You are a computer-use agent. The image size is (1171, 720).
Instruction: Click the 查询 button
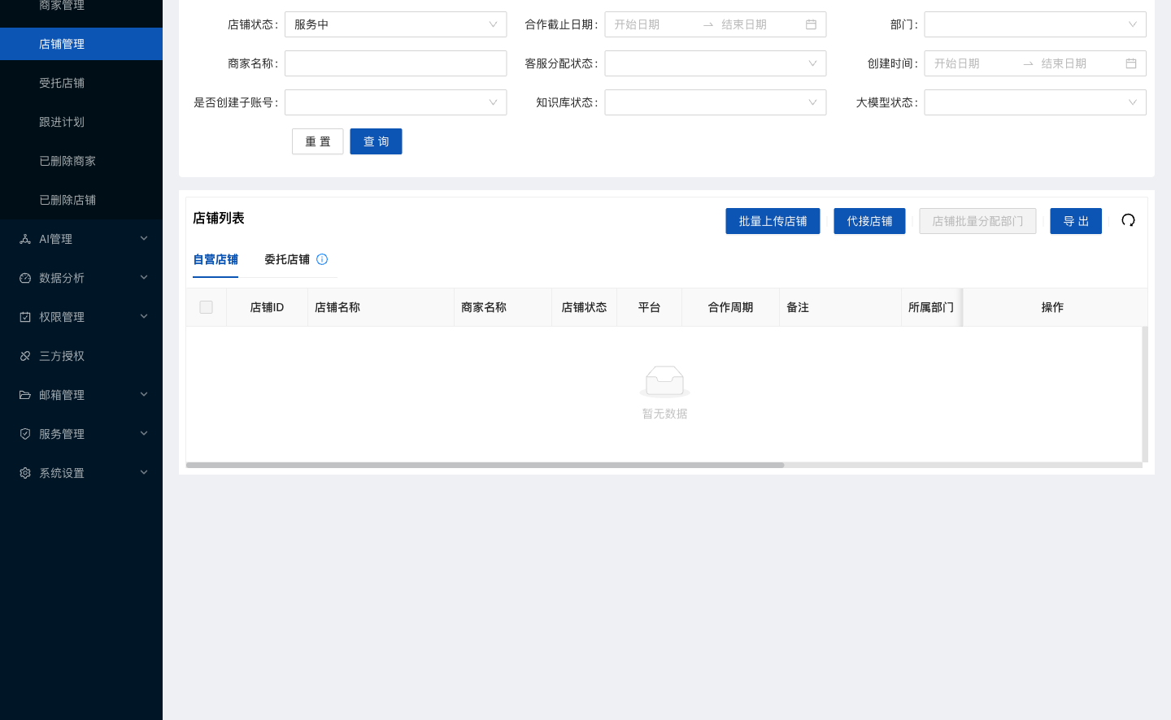coord(376,141)
